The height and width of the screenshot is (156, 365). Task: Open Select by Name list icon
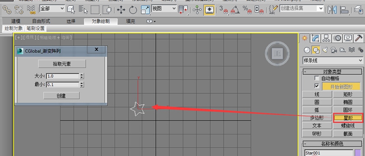83,10
